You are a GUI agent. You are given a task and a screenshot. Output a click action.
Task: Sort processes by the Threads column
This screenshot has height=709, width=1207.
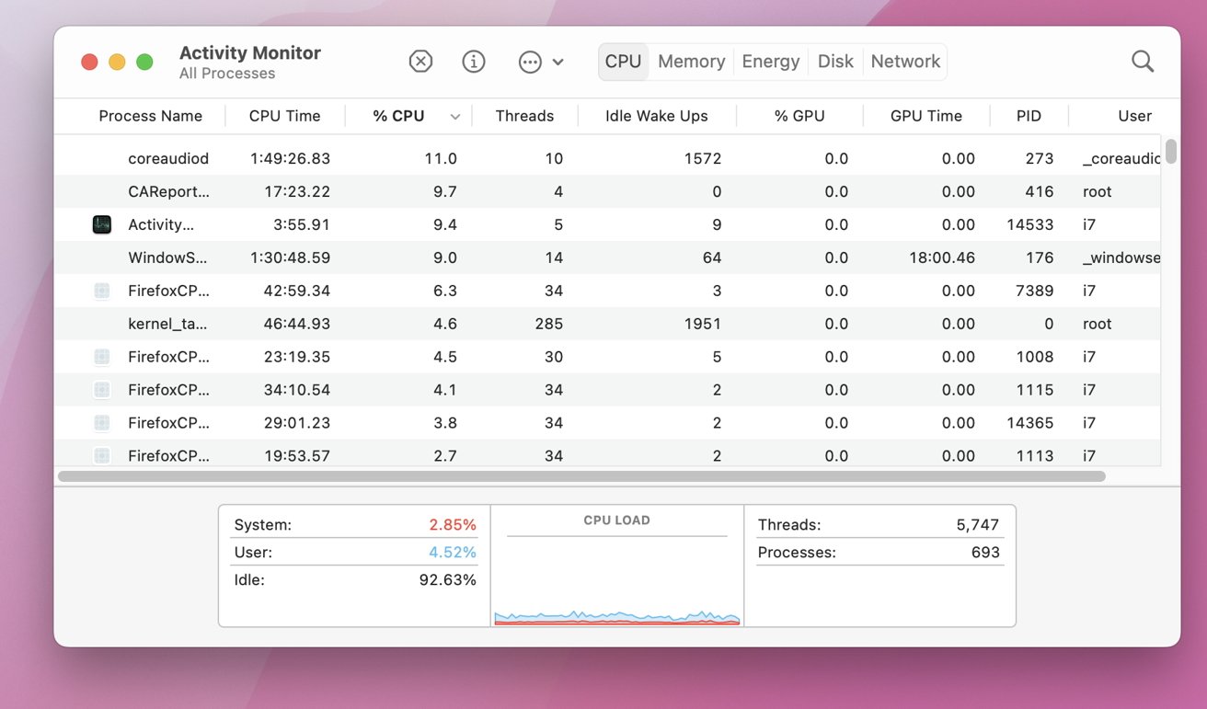pos(524,116)
